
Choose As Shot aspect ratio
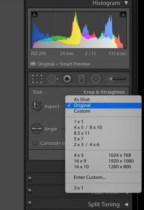tap(103, 100)
